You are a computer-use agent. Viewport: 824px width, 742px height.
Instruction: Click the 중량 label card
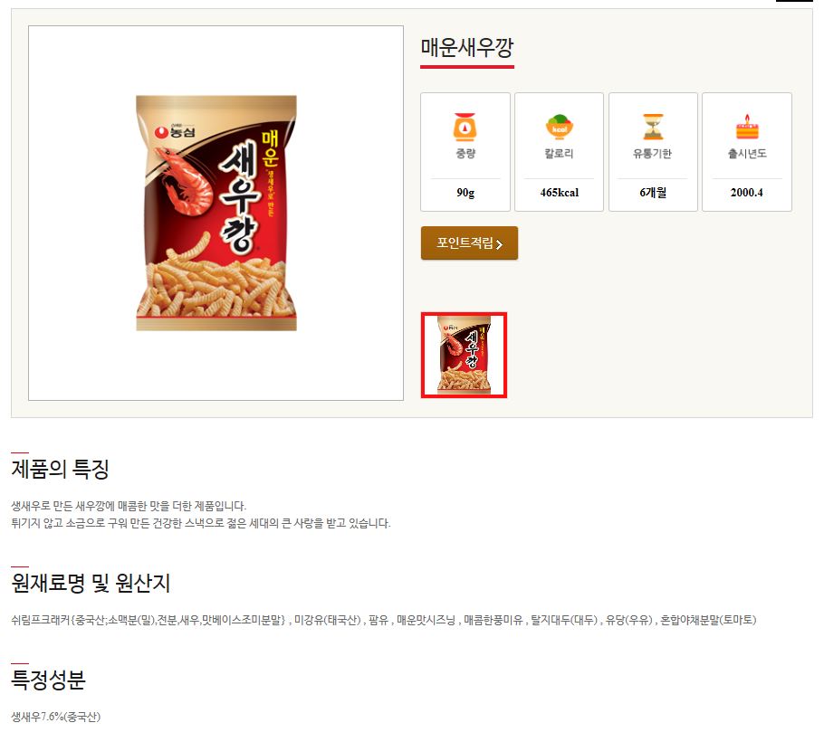click(x=465, y=152)
